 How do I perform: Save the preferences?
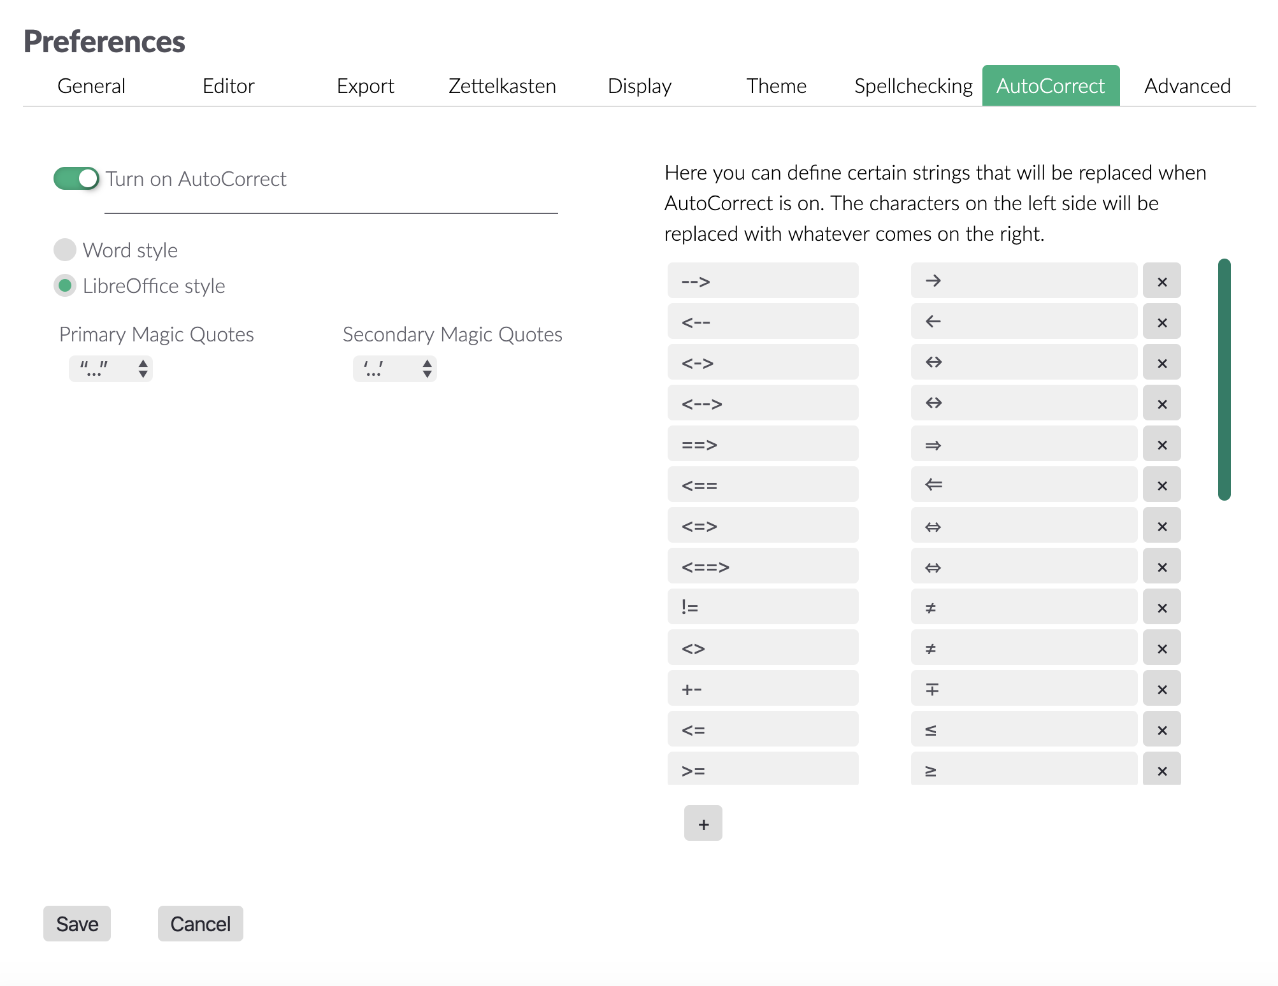76,924
